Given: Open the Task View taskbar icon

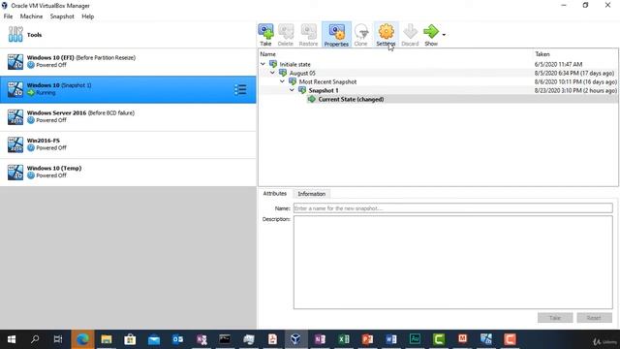Looking at the screenshot, I should (x=58, y=339).
